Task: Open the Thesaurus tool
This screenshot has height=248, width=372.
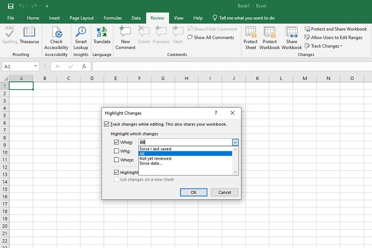Action: click(29, 33)
